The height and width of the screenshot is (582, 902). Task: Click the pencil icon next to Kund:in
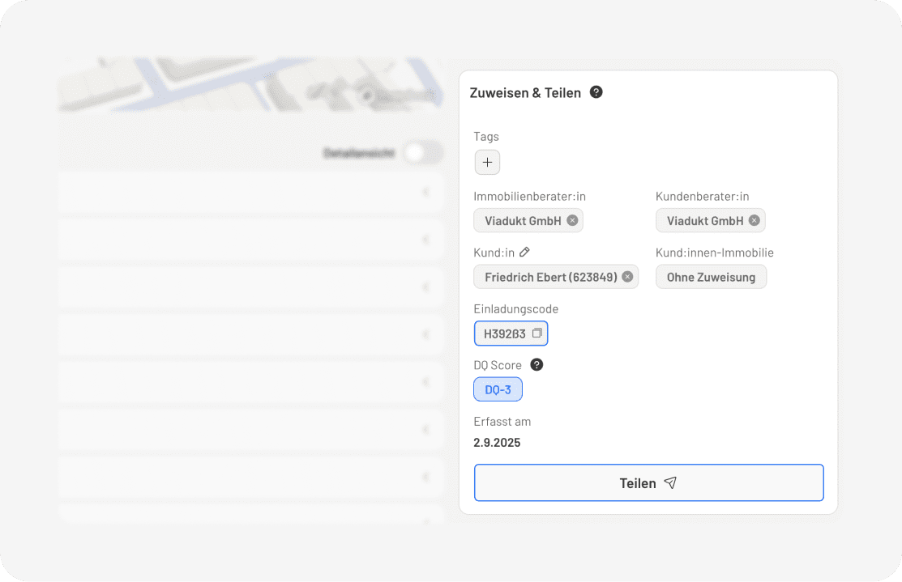click(x=524, y=253)
